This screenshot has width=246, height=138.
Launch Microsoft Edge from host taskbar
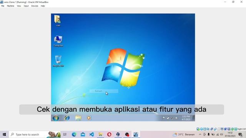point(74,135)
